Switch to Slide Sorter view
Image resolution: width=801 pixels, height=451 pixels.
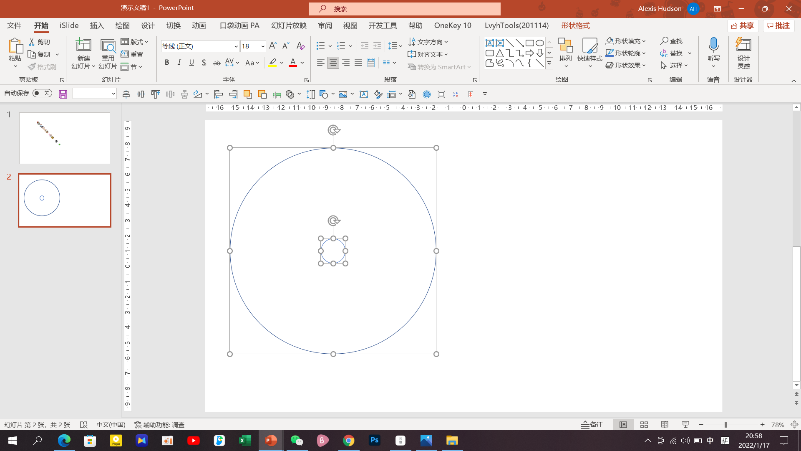point(644,425)
